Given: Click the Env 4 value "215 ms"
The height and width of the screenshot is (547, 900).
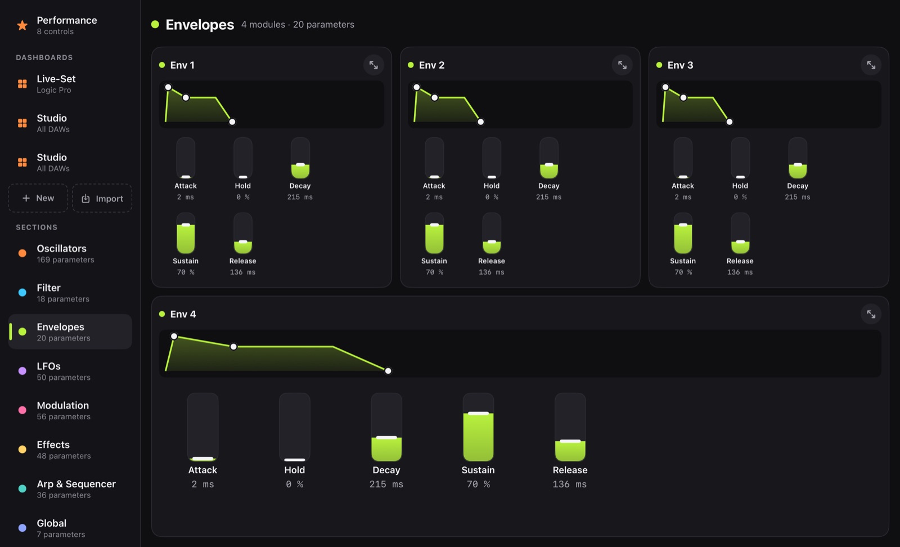Looking at the screenshot, I should [386, 484].
